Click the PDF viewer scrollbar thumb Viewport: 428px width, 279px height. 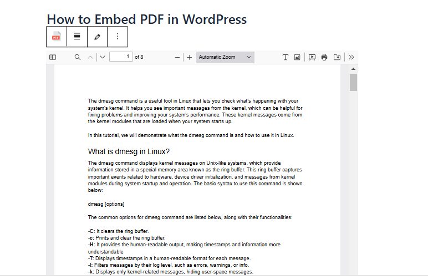coord(354,83)
